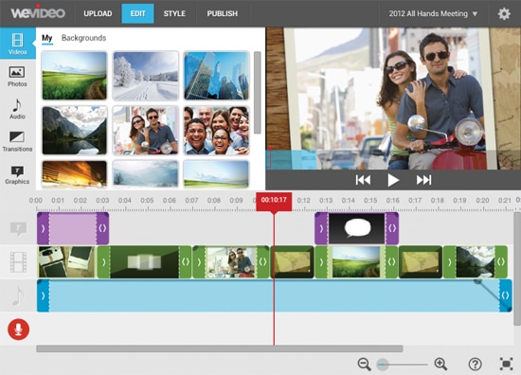Zoom in the timeline
This screenshot has height=375, width=521.
pos(440,364)
